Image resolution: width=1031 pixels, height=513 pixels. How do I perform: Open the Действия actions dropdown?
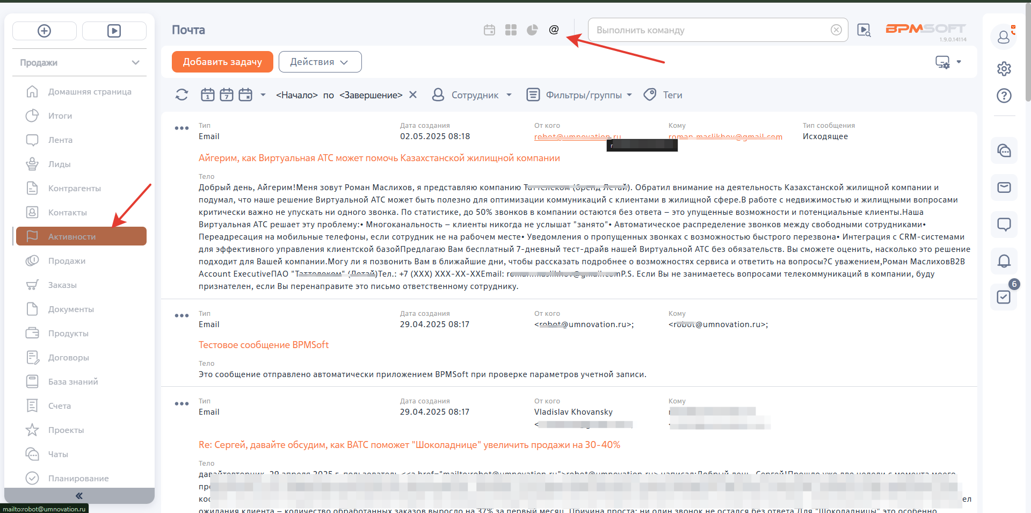click(x=320, y=62)
